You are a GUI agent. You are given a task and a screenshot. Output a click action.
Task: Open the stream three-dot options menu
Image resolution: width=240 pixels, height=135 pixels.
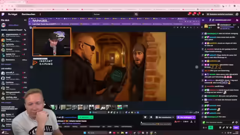click(195, 121)
